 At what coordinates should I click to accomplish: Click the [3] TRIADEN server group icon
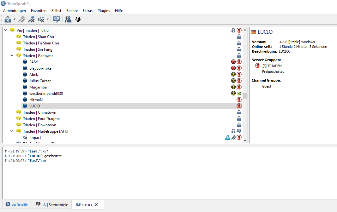pos(258,66)
